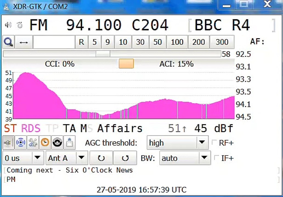Click the double-arrow tune back button
283x197 pixels.
pos(24,42)
